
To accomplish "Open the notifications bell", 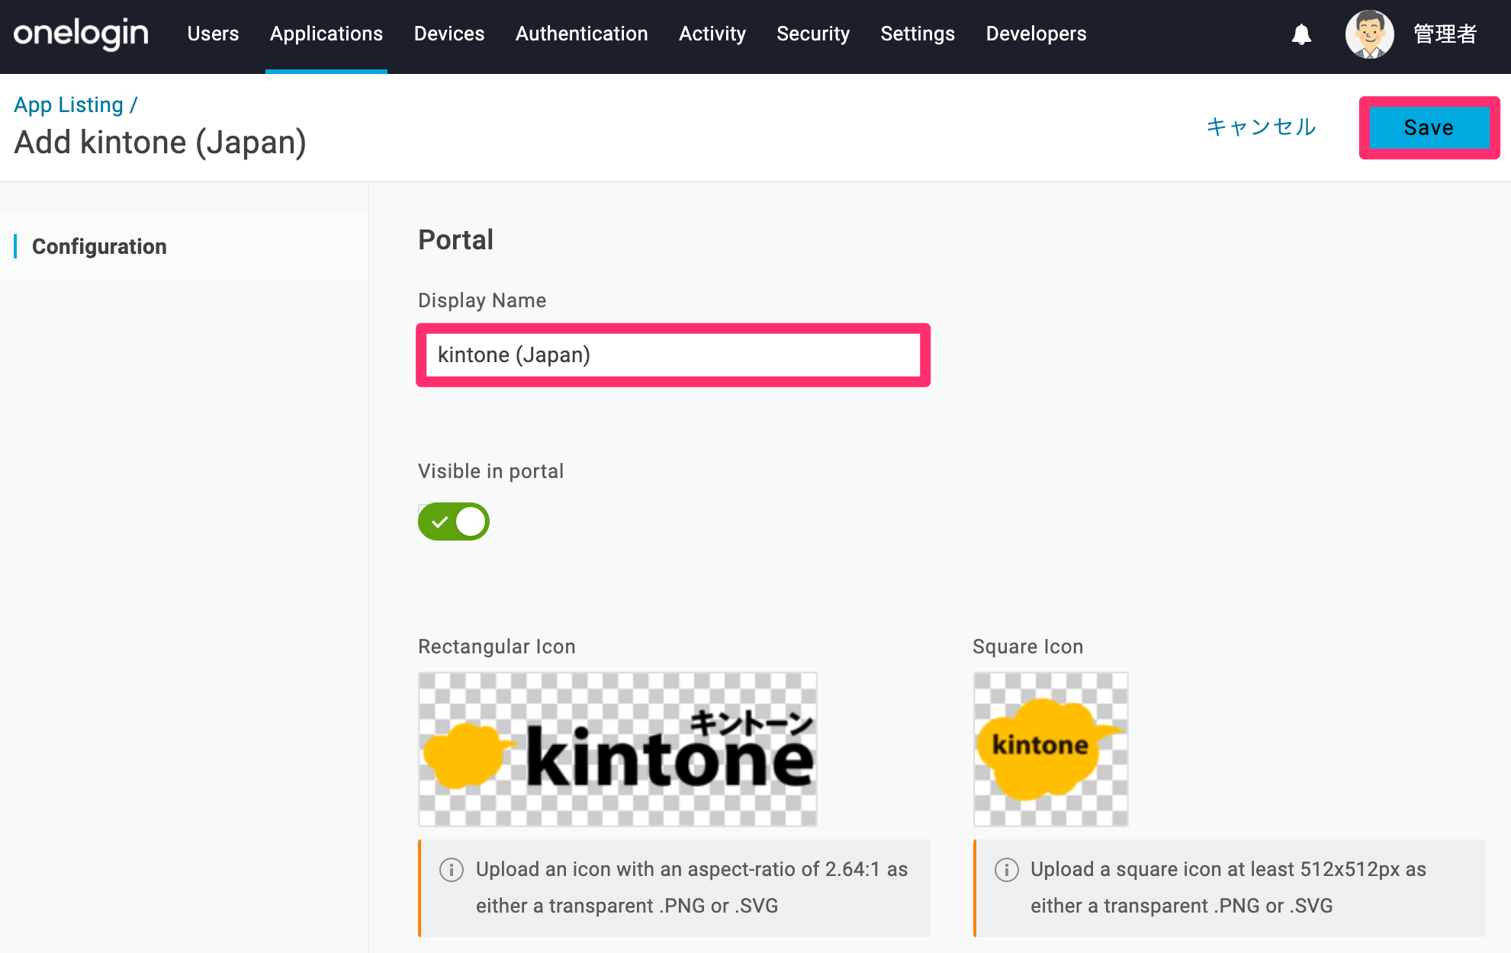I will (1301, 34).
